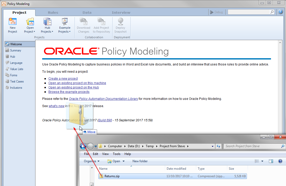
Task: Open the Explorer recent pages dropdown
Action: [x=96, y=146]
